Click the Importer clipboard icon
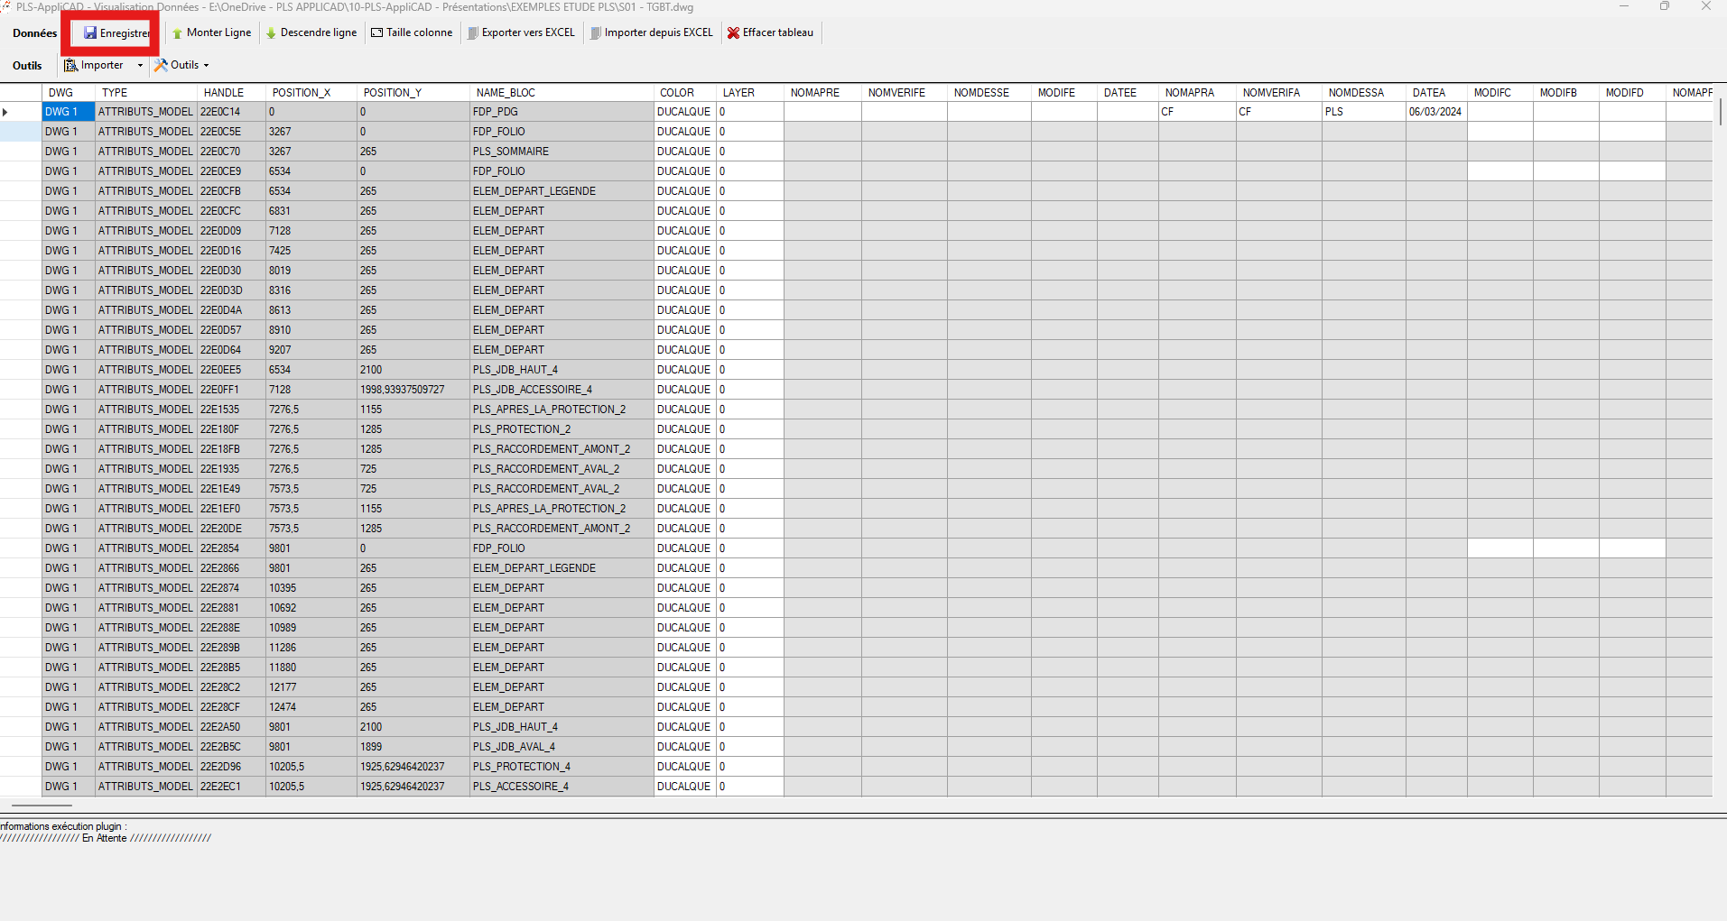The image size is (1727, 921). (x=71, y=65)
